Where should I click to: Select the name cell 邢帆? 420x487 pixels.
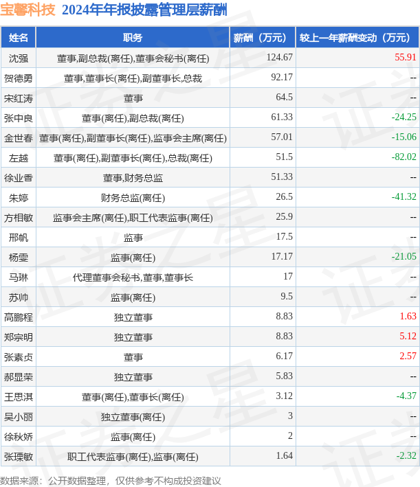pos(19,237)
